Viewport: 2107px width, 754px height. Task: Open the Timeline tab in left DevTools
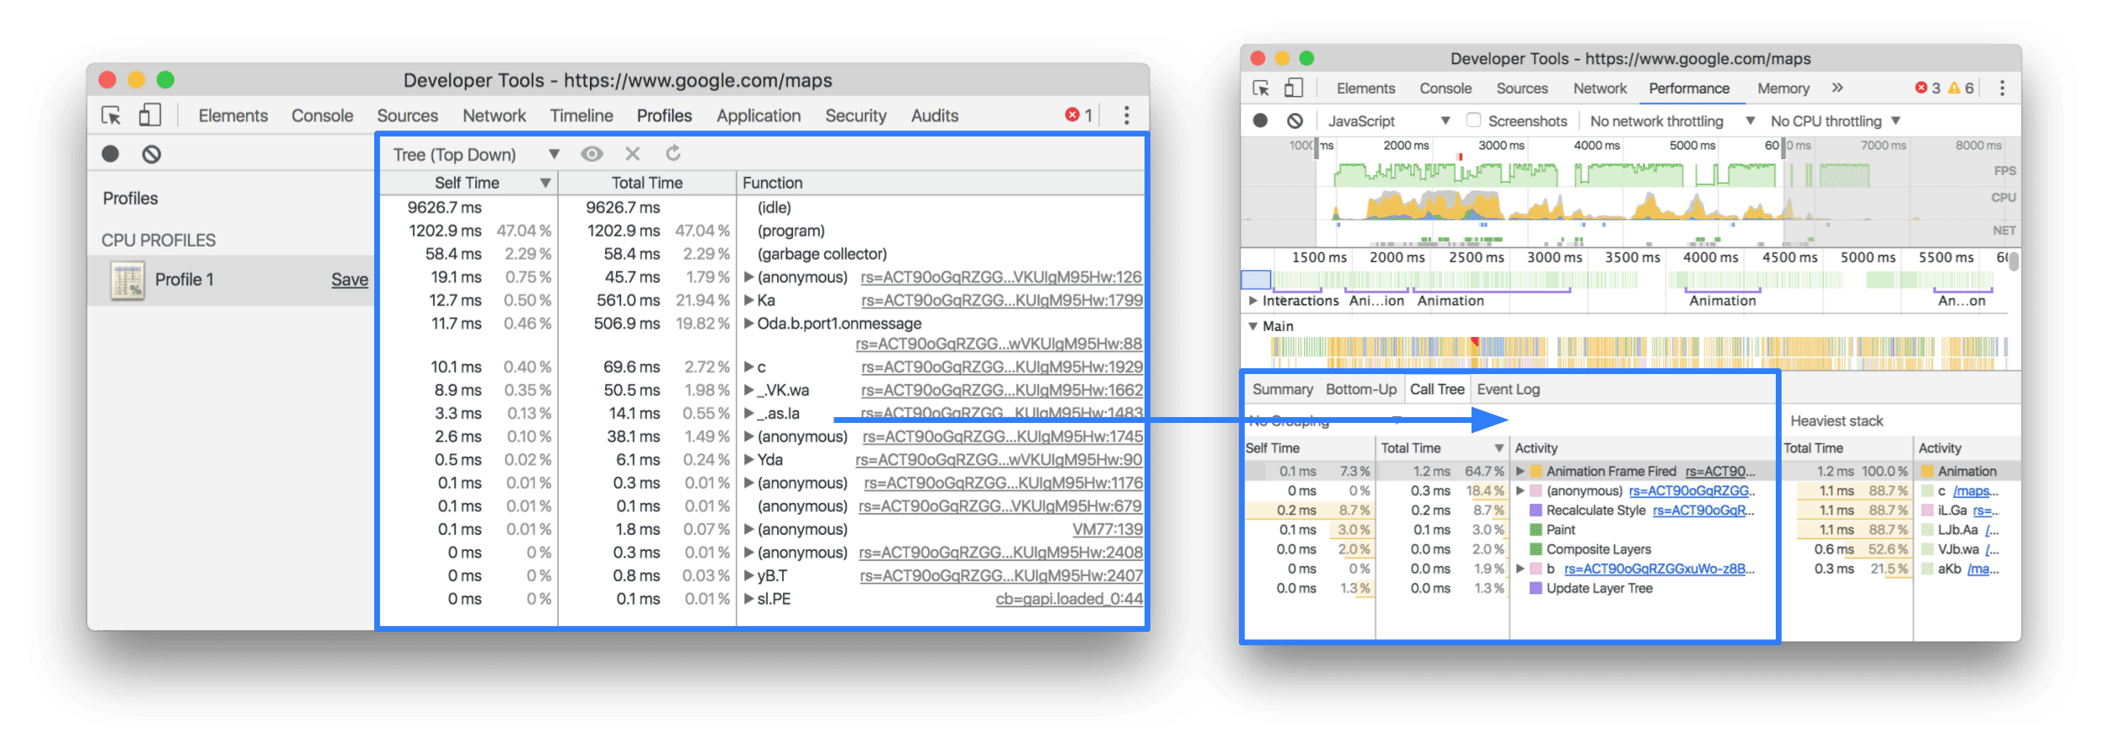coord(581,115)
